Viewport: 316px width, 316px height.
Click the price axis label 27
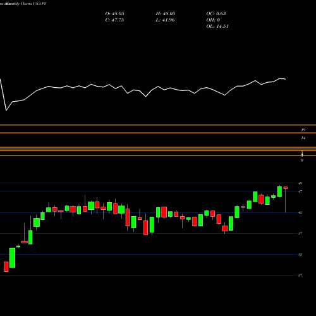[x=300, y=275]
